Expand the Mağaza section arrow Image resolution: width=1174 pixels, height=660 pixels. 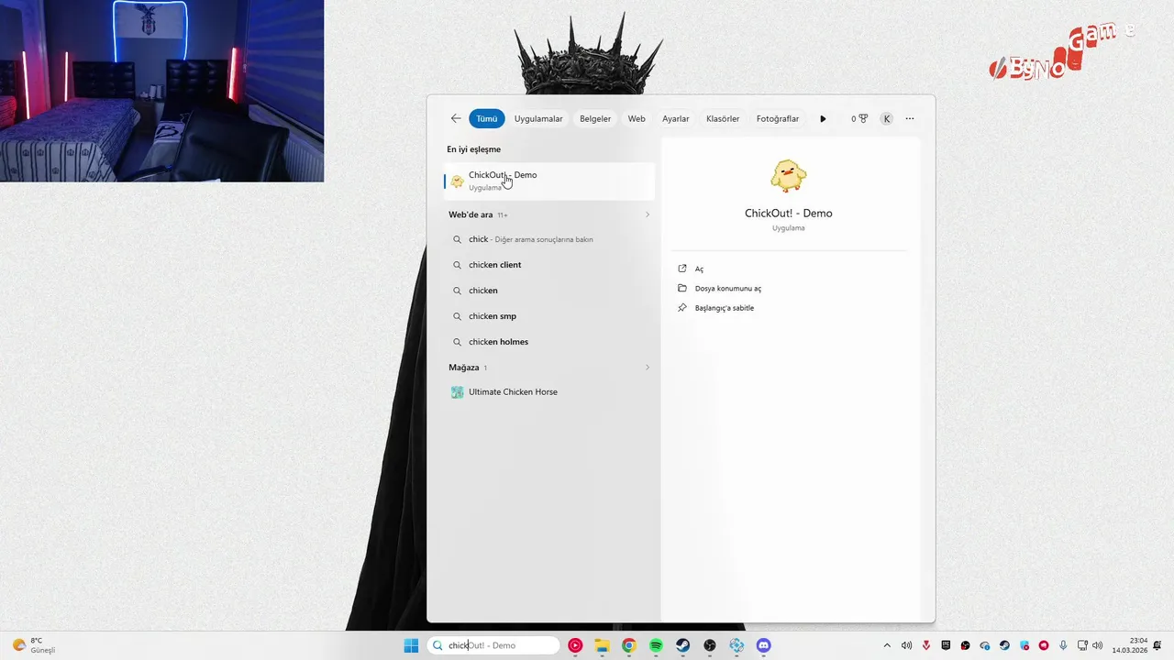[648, 368]
